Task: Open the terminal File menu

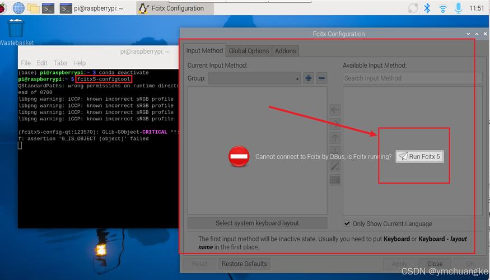Action: (26, 63)
